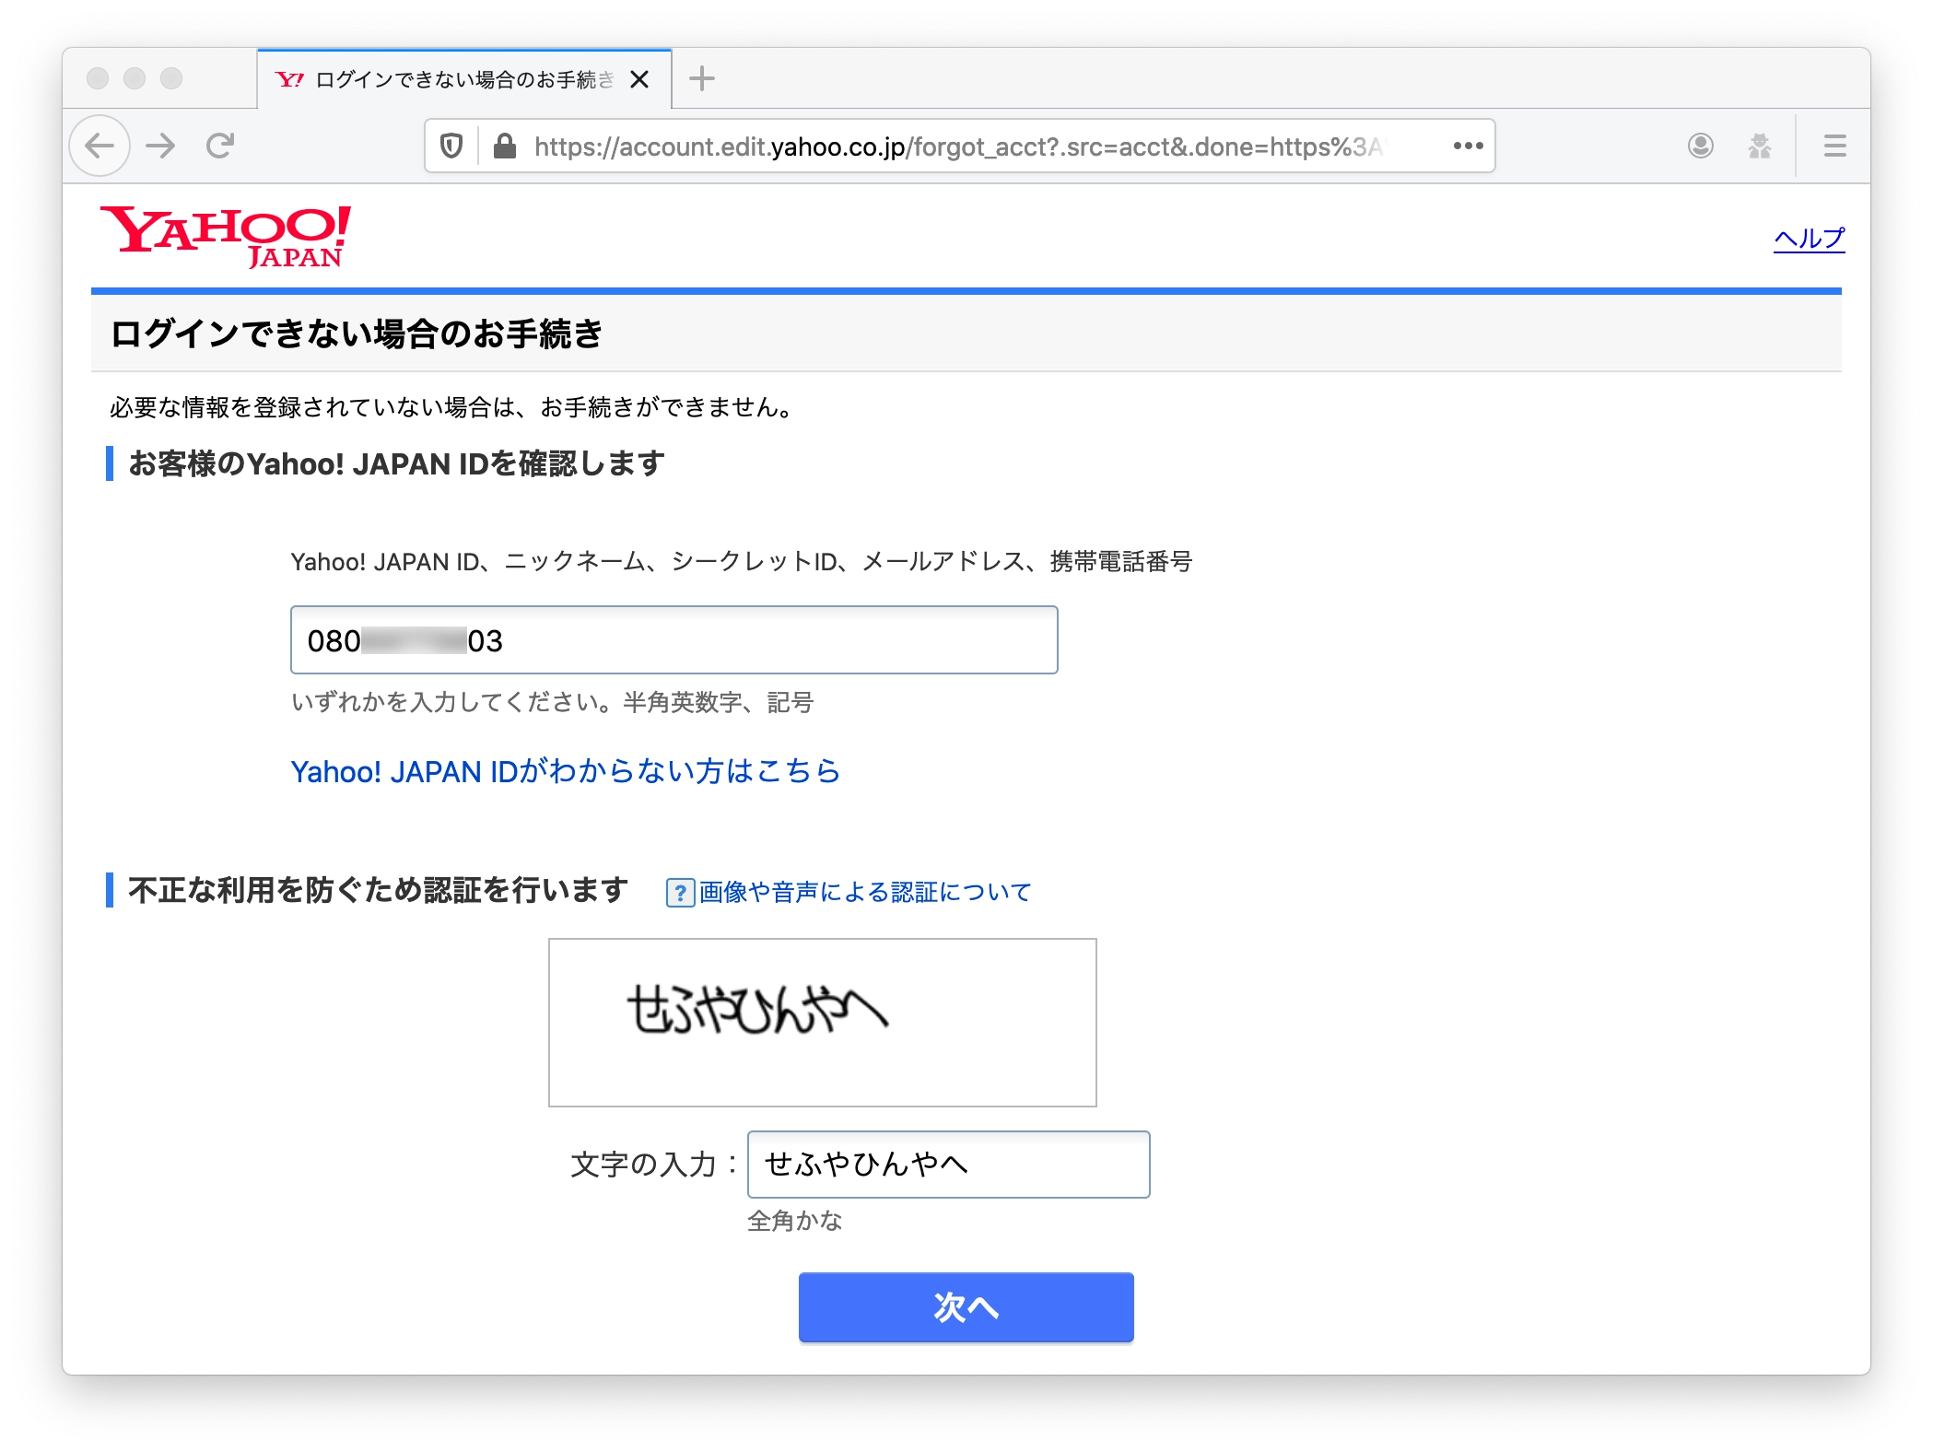Open the Firefox account avatar icon
Viewport: 1933px width, 1452px height.
click(1700, 146)
